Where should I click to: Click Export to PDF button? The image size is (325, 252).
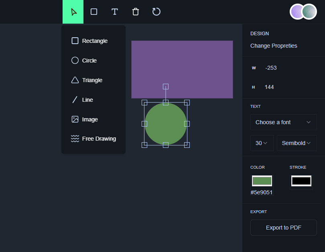[x=283, y=228]
